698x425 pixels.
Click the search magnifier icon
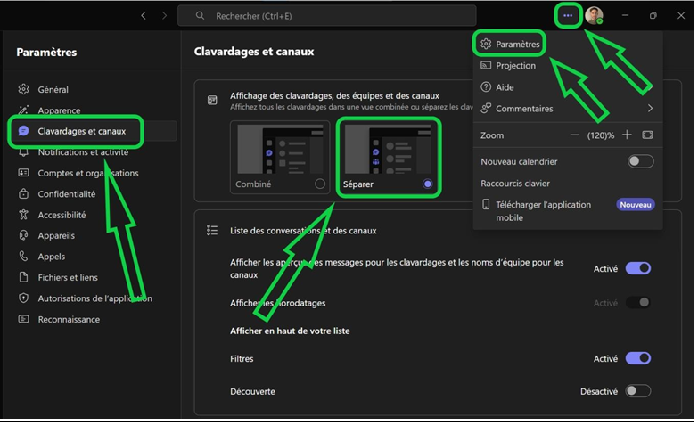201,15
